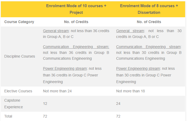The height and width of the screenshot is (121, 187).
Task: Select the capstone value 24 cell
Action: point(118,103)
